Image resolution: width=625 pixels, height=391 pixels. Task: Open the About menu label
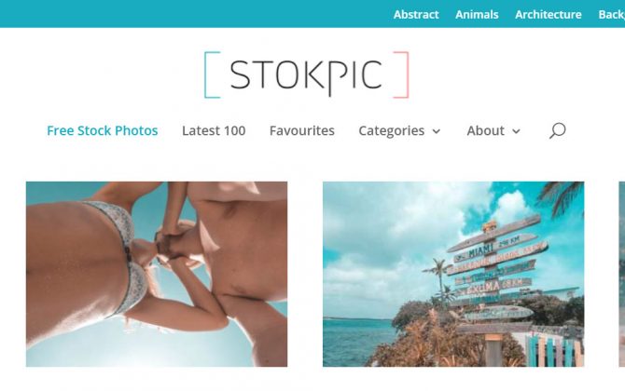[485, 130]
